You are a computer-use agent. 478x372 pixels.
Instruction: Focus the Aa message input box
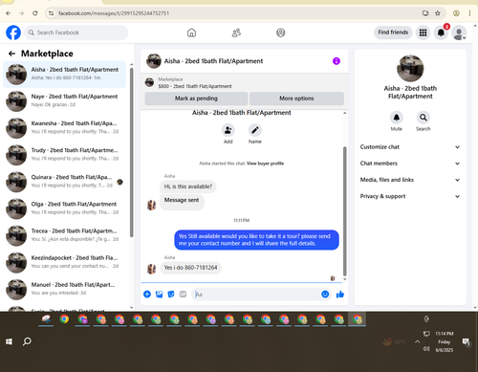coord(256,295)
